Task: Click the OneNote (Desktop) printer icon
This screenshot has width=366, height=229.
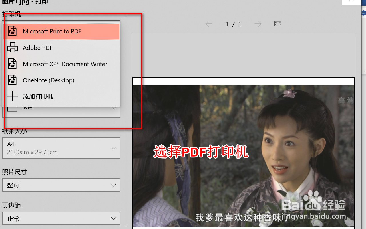Action: [12, 80]
